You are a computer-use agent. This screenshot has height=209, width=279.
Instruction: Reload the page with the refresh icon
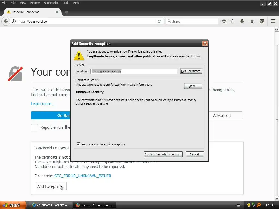159,21
